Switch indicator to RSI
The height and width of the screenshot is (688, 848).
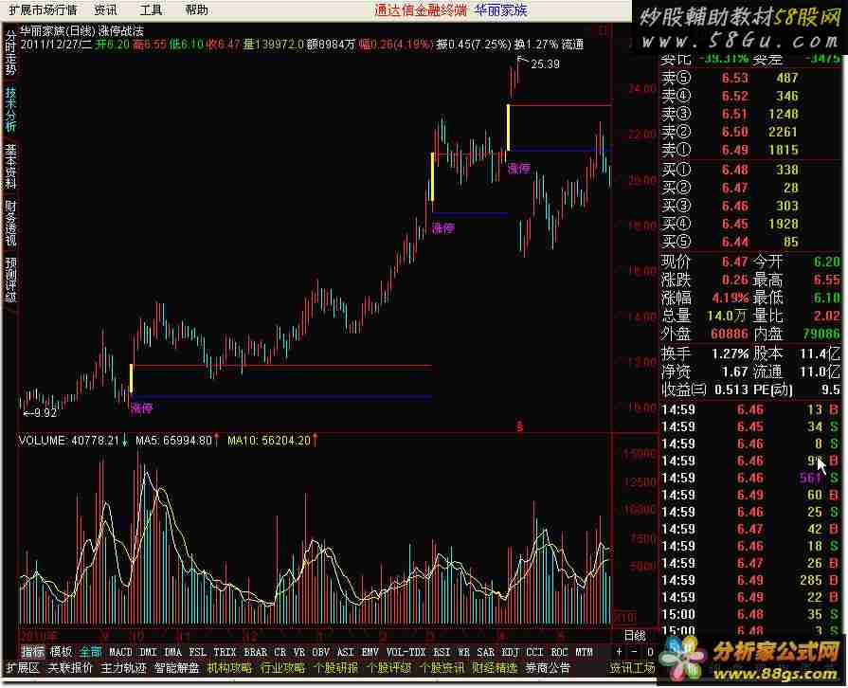click(442, 652)
